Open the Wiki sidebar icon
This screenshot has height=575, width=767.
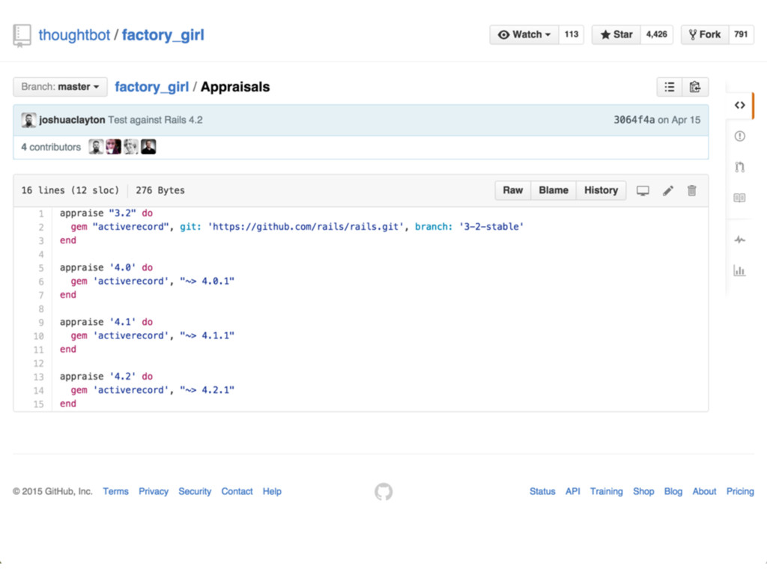739,198
